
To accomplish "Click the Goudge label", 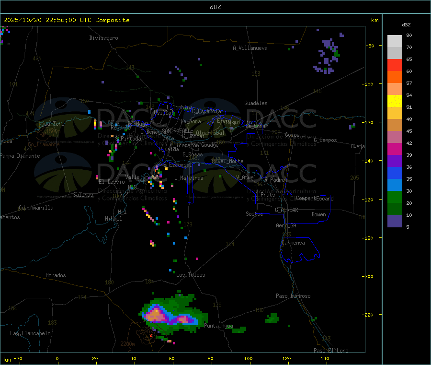I will pyautogui.click(x=210, y=145).
